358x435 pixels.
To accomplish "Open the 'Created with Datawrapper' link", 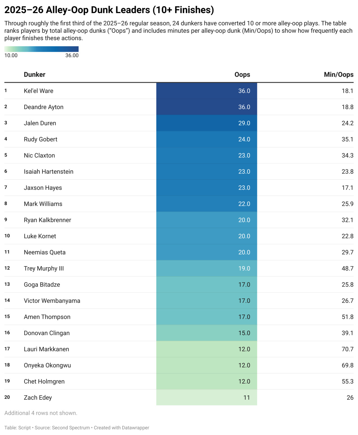I will pos(121,428).
